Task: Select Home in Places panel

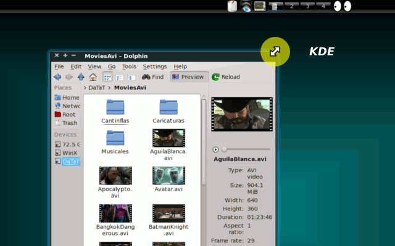Action: tap(67, 97)
